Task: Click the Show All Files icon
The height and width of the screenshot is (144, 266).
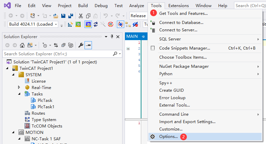Action: pyautogui.click(x=71, y=45)
